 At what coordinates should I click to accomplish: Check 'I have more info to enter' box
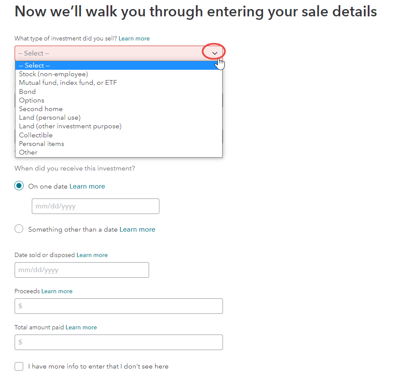[x=19, y=366]
